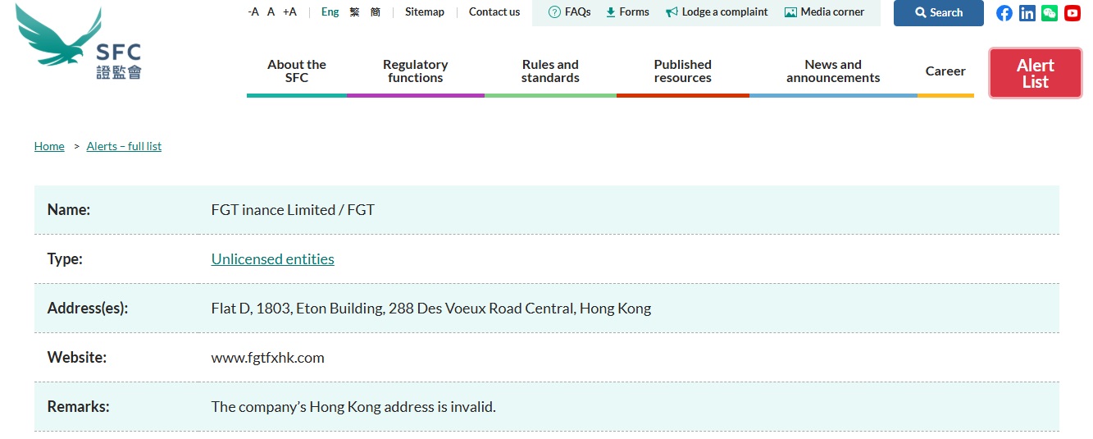Click the WeChat social icon
Screen dimensions: 1093x439
point(1050,13)
